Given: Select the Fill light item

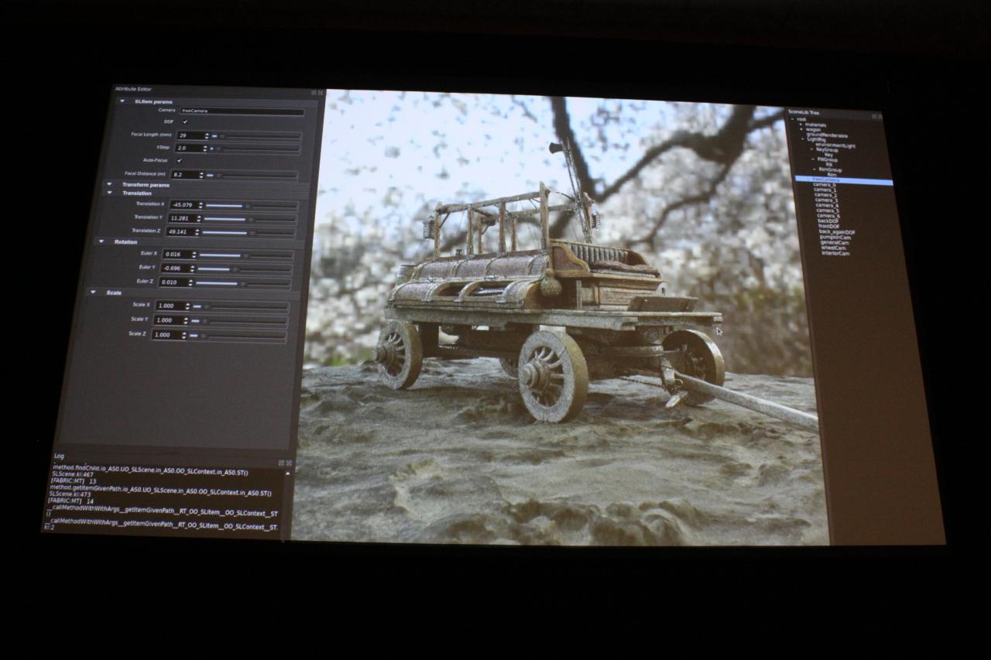Looking at the screenshot, I should tap(829, 164).
